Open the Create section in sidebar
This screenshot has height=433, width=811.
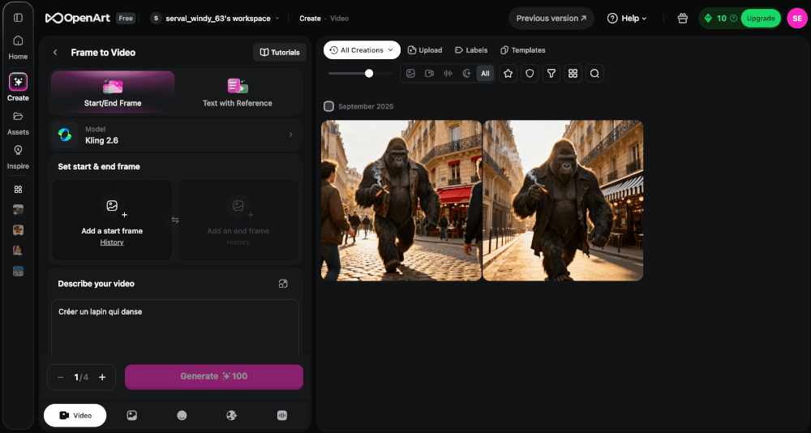click(x=18, y=88)
